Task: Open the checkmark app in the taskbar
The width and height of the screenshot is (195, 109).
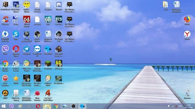Action: (x=29, y=106)
